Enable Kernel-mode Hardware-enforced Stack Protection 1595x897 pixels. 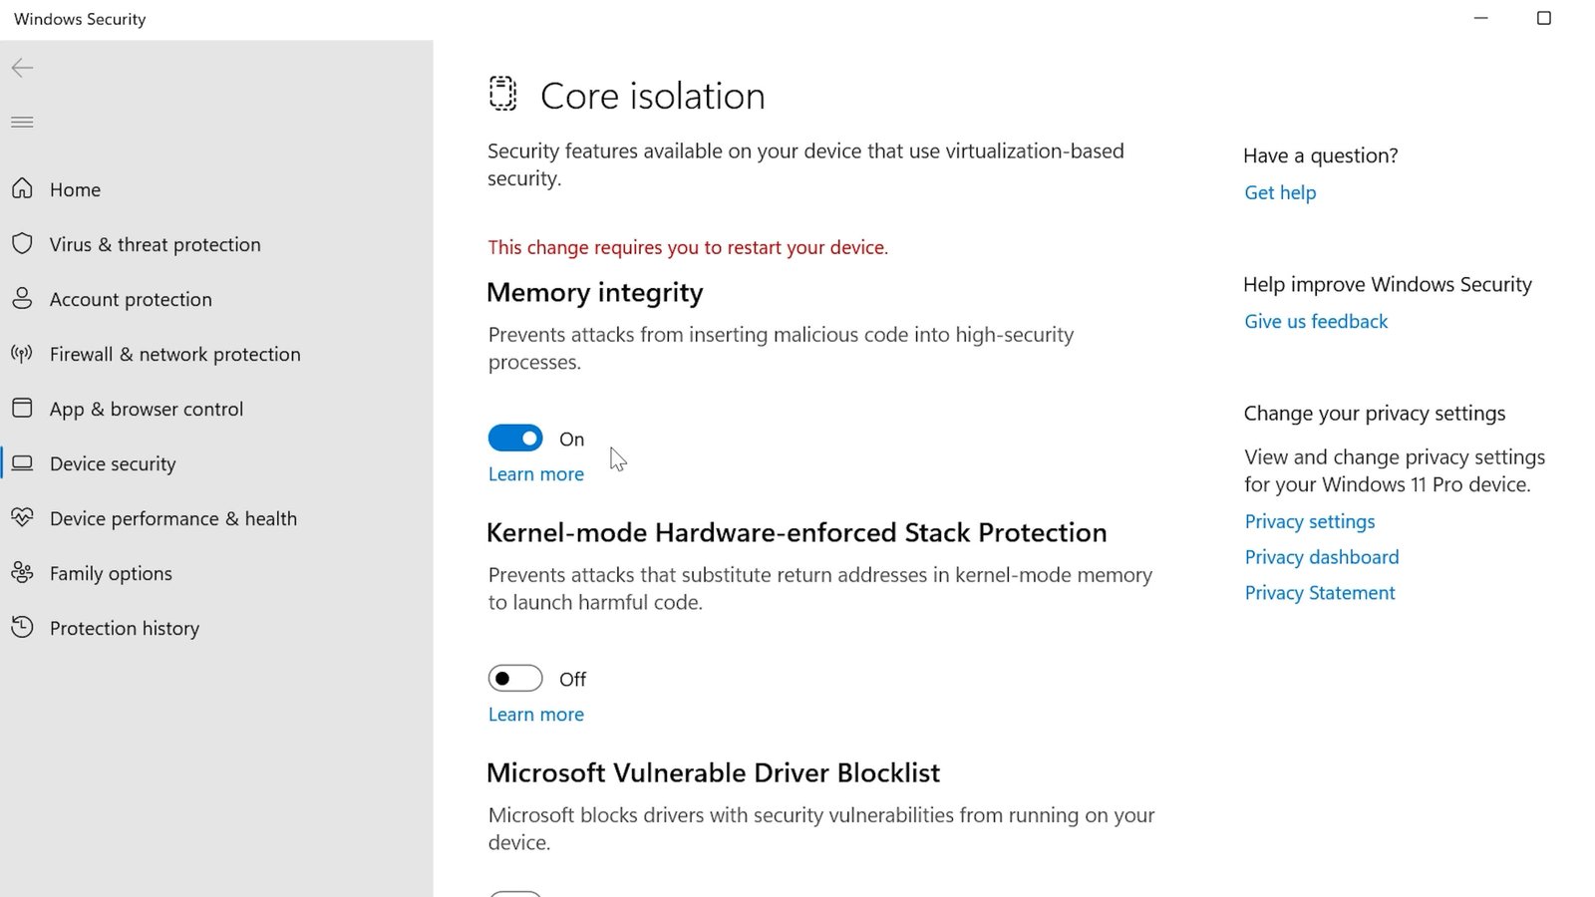pos(515,678)
